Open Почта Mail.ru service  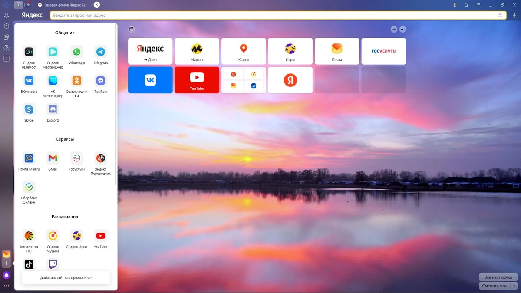click(x=29, y=158)
